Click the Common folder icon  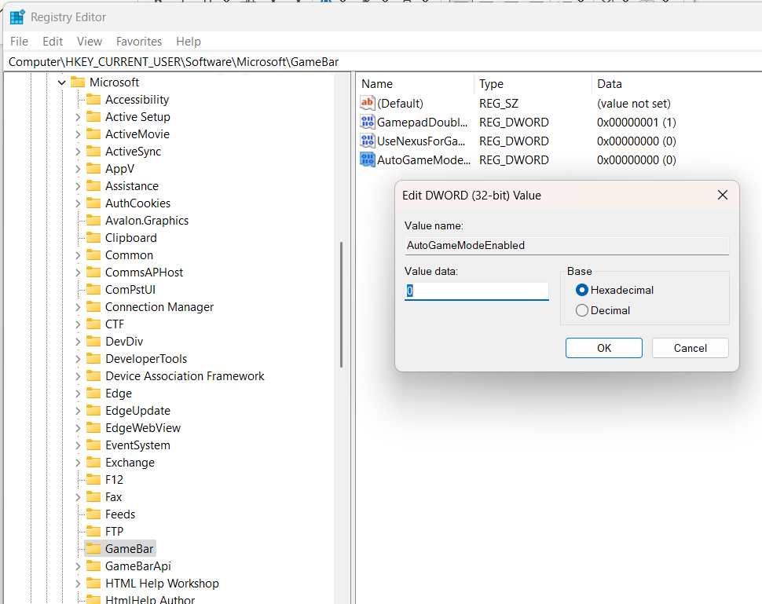coord(93,255)
